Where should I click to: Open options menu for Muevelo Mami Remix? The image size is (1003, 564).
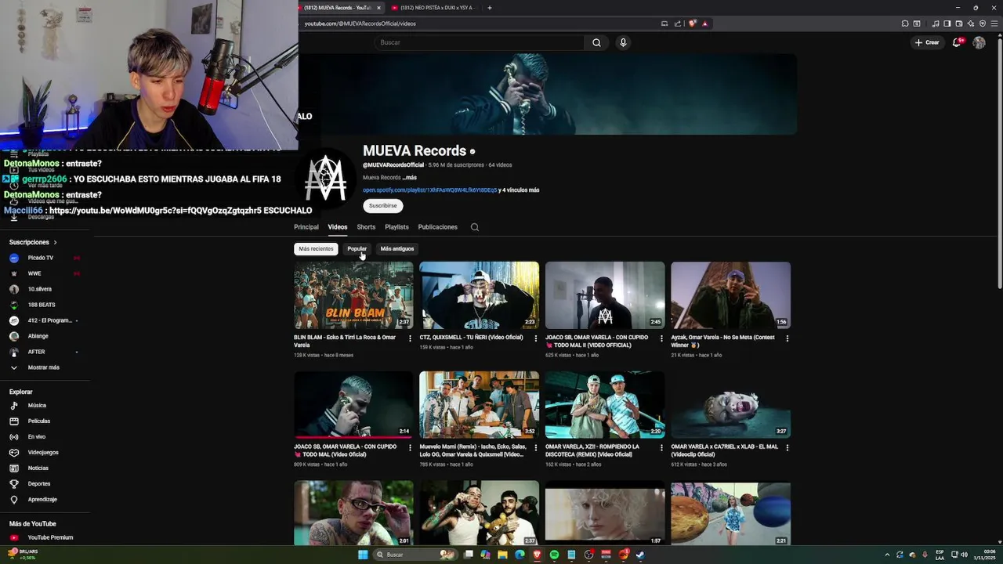[535, 448]
